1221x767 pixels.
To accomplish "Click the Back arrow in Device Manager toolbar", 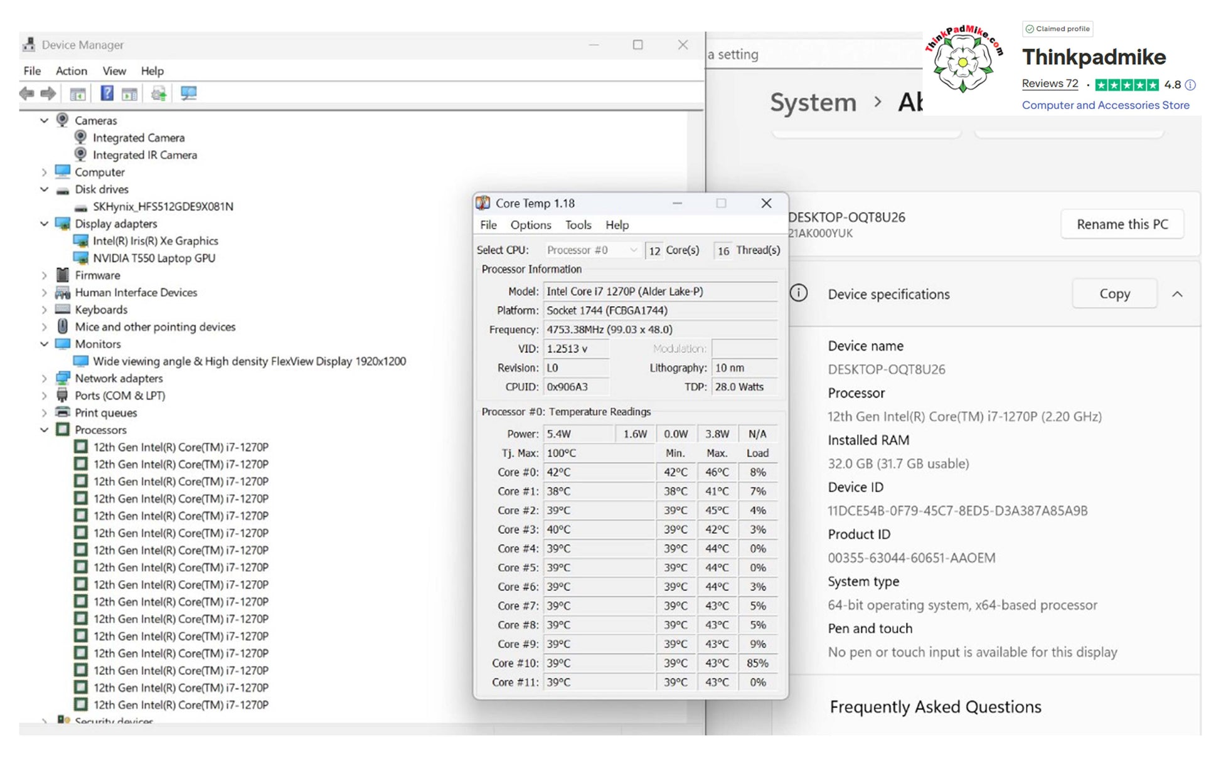I will 26,94.
